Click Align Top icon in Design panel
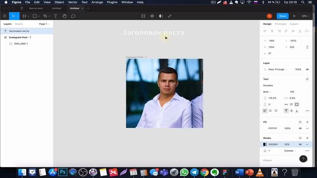Viewport: 317px width, 178px height. coord(286,31)
